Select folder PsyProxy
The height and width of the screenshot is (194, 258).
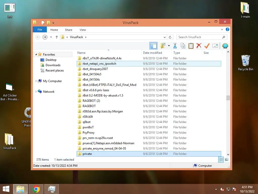pyautogui.click(x=149, y=132)
